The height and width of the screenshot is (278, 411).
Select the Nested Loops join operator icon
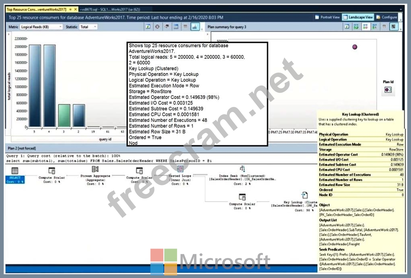[180, 169]
